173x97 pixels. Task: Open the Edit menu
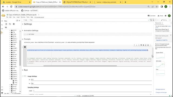pos(11,17)
